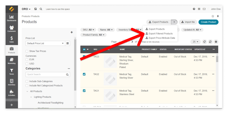Expand the sidebar with the bottom arrow
This screenshot has height=115, width=229.
click(11, 105)
